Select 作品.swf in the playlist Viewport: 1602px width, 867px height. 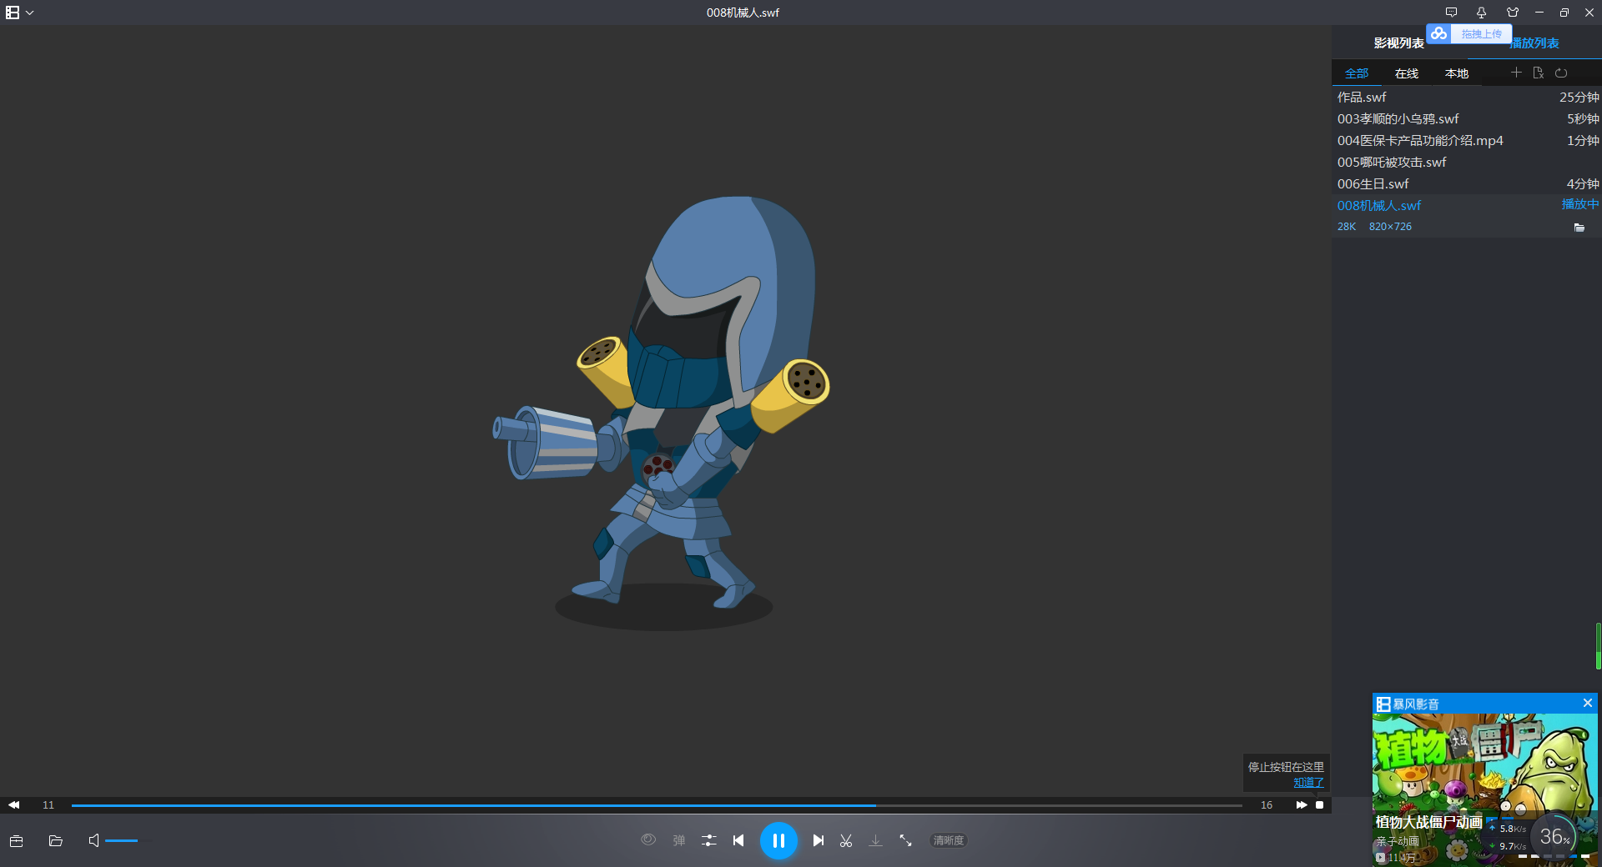click(1467, 97)
